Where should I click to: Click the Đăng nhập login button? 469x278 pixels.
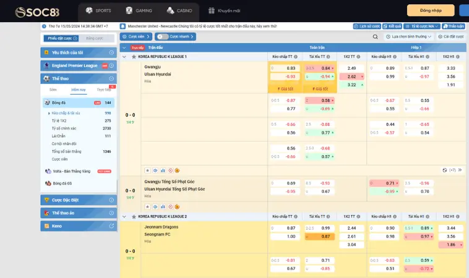430,11
